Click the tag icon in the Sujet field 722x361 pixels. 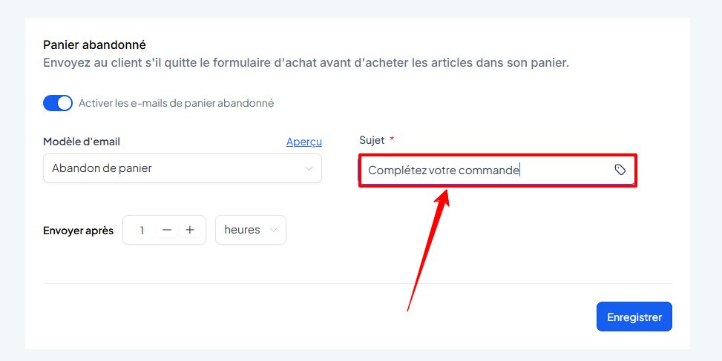[620, 170]
